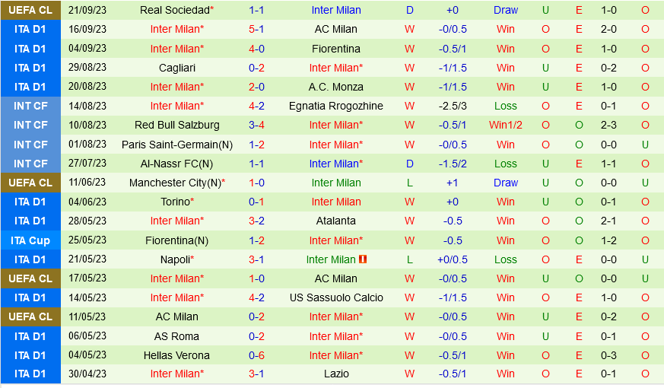Click the ITA Cup league label

point(30,240)
